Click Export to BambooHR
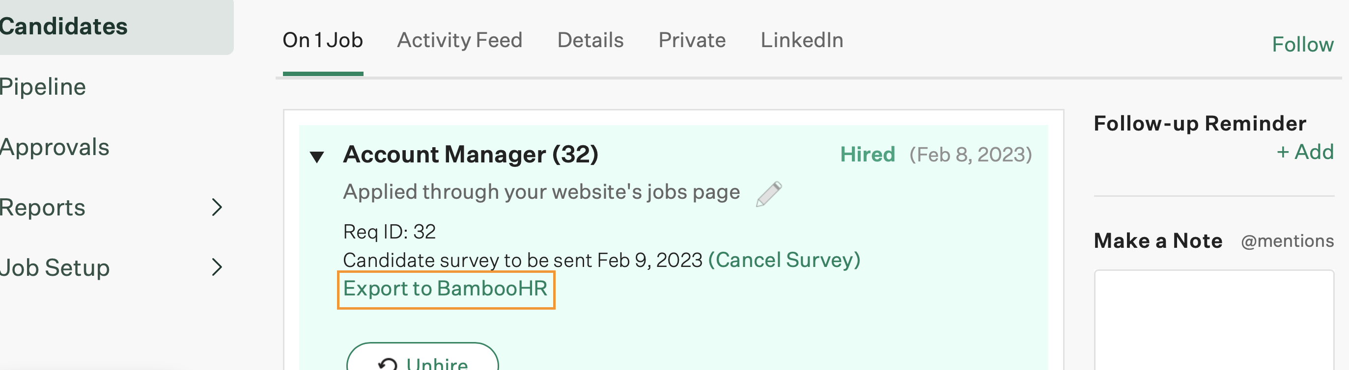Viewport: 1349px width, 370px height. click(x=446, y=289)
